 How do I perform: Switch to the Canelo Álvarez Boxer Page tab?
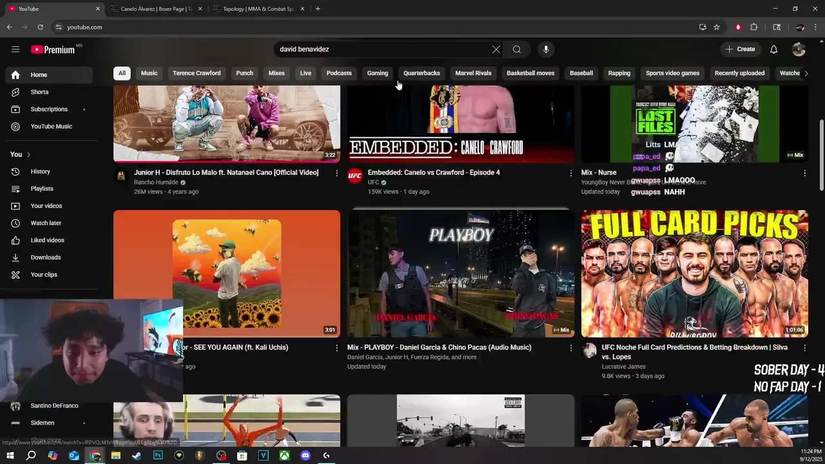click(157, 9)
